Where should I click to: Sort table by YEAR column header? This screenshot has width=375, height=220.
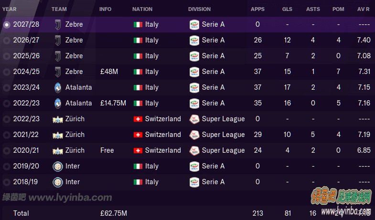pyautogui.click(x=10, y=9)
